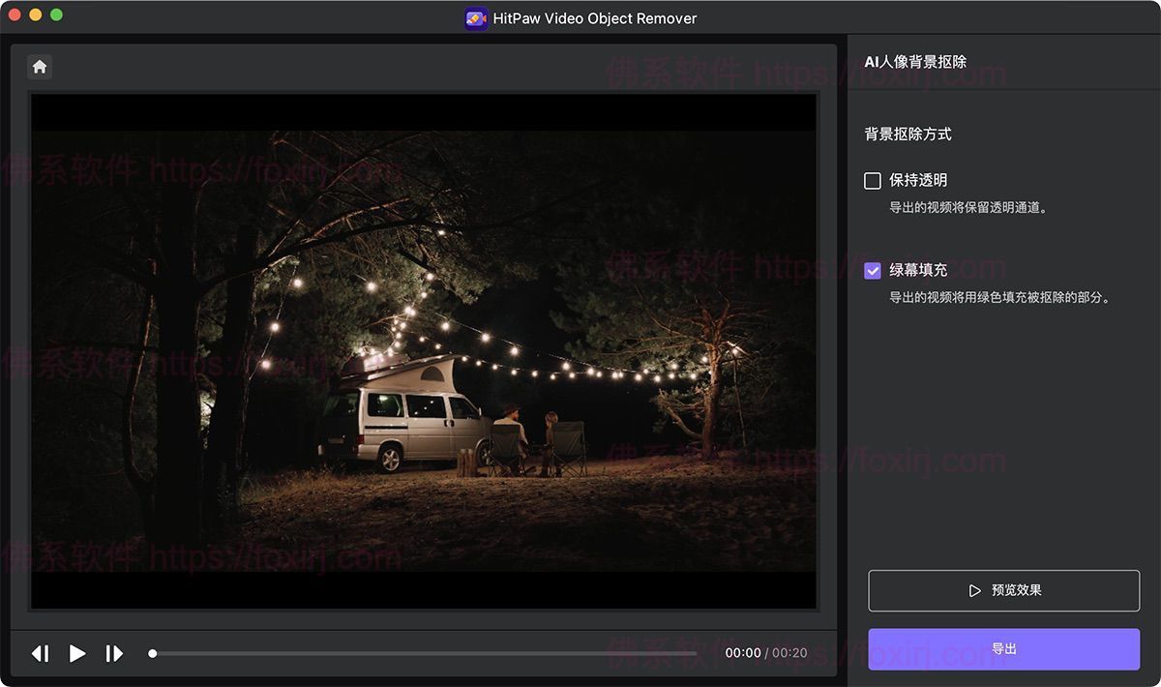Click the HitPaw app logo in title bar
The height and width of the screenshot is (687, 1161).
coord(476,18)
